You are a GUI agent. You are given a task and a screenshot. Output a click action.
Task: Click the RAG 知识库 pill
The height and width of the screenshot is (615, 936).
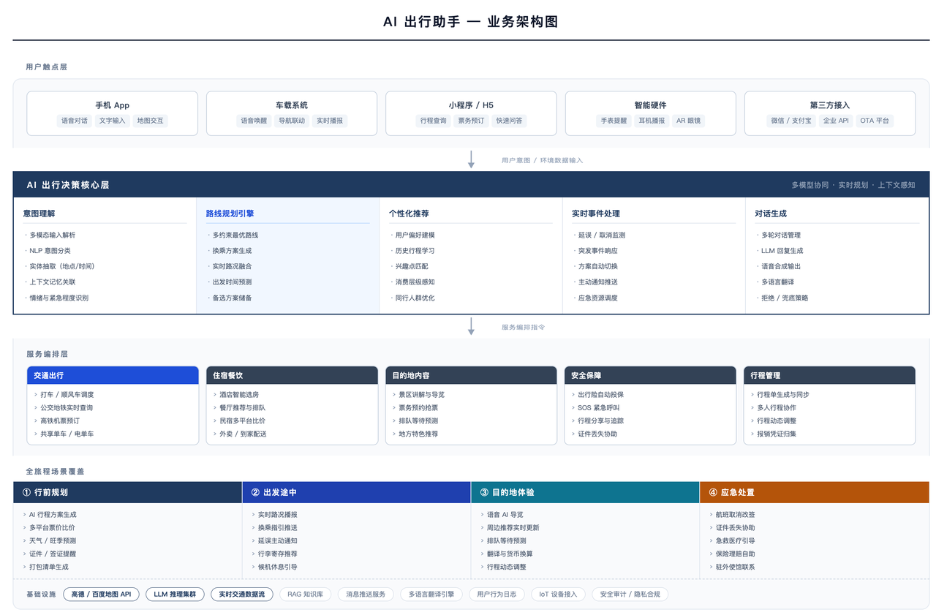coord(305,594)
